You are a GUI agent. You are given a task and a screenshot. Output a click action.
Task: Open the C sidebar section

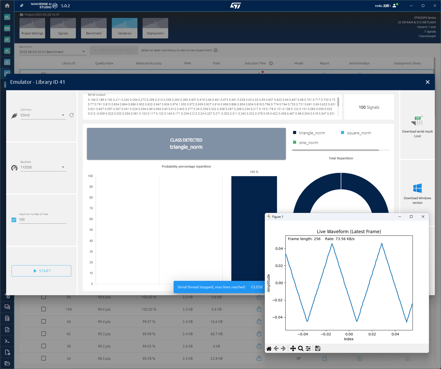coord(7,62)
